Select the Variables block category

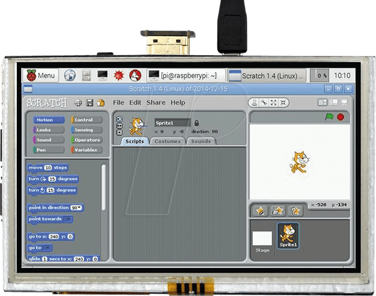click(87, 150)
